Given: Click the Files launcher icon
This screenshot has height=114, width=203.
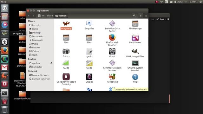Looking at the screenshot, I should tap(5, 17).
